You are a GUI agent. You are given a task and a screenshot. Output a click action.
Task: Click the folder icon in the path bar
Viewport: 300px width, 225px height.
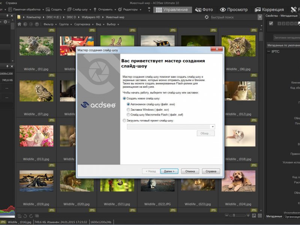(x=19, y=17)
